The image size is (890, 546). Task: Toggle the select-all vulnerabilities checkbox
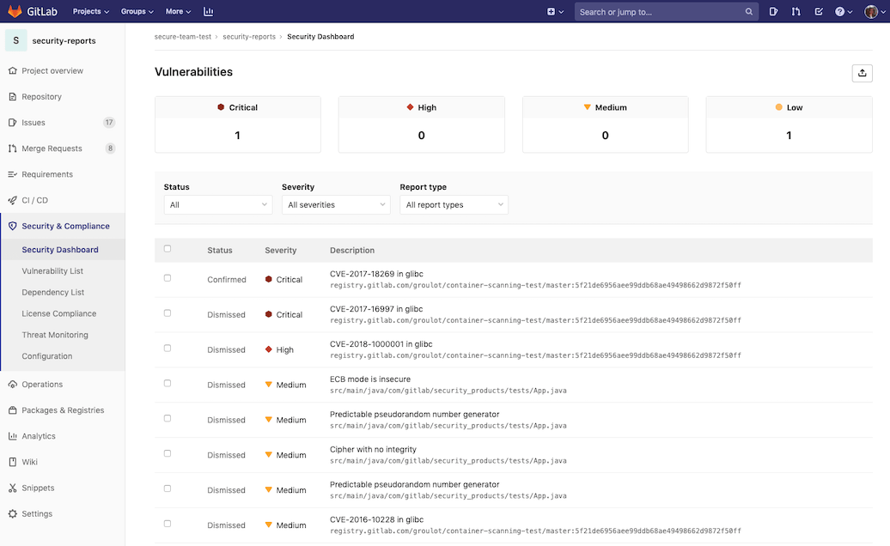[168, 249]
